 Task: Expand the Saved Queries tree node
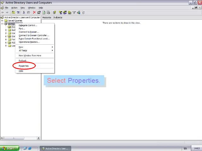(2, 20)
